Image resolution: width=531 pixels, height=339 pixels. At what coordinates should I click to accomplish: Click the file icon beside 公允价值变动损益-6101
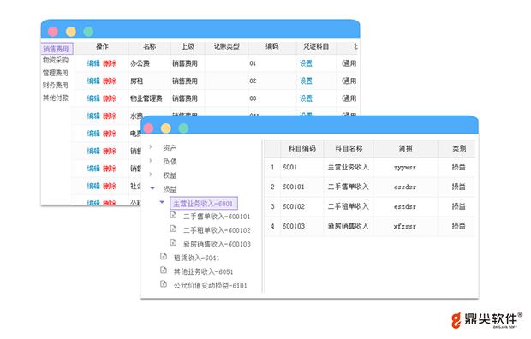(164, 284)
